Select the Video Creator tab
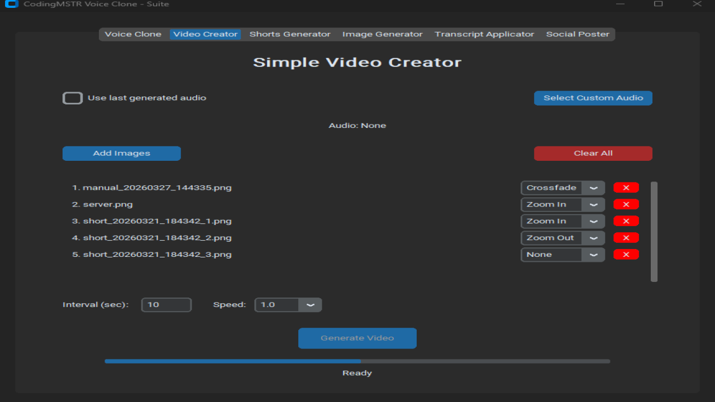The image size is (715, 402). [x=206, y=34]
